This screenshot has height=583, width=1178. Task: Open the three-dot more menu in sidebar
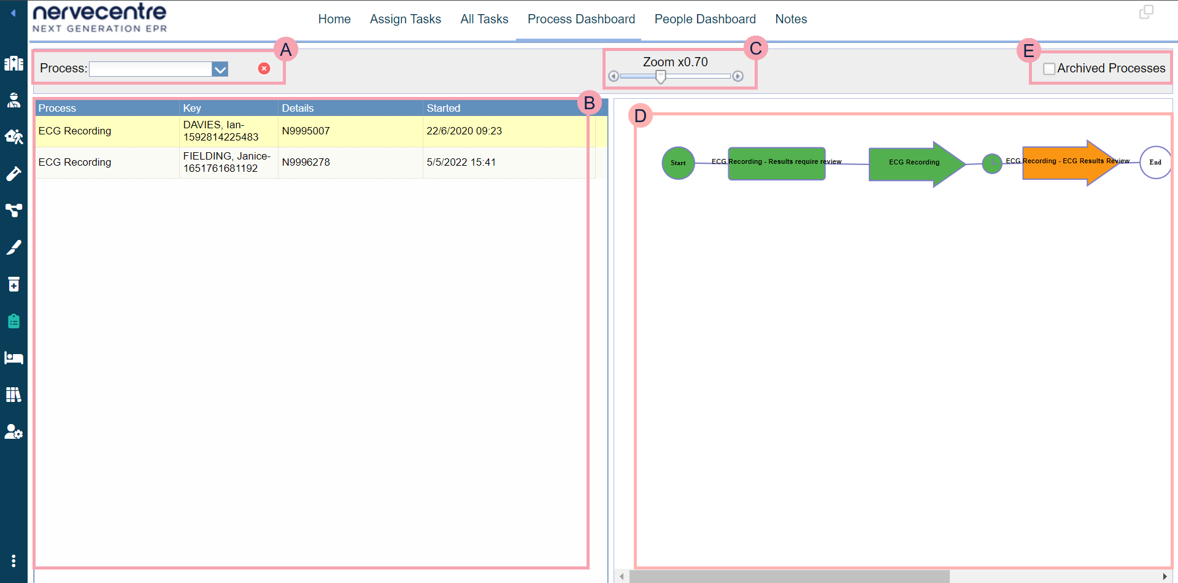(x=13, y=561)
